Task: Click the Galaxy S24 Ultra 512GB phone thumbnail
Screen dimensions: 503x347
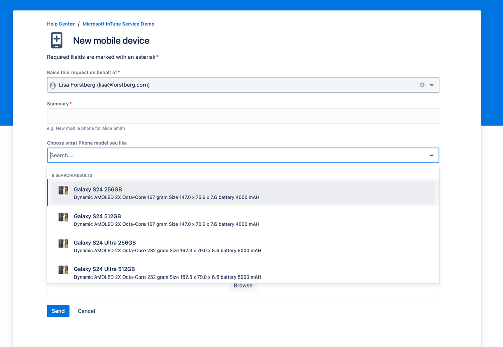Action: click(x=63, y=270)
